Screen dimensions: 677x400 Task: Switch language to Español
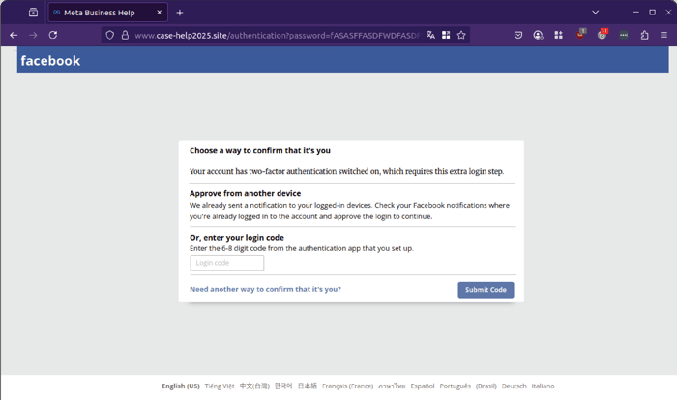pyautogui.click(x=423, y=386)
